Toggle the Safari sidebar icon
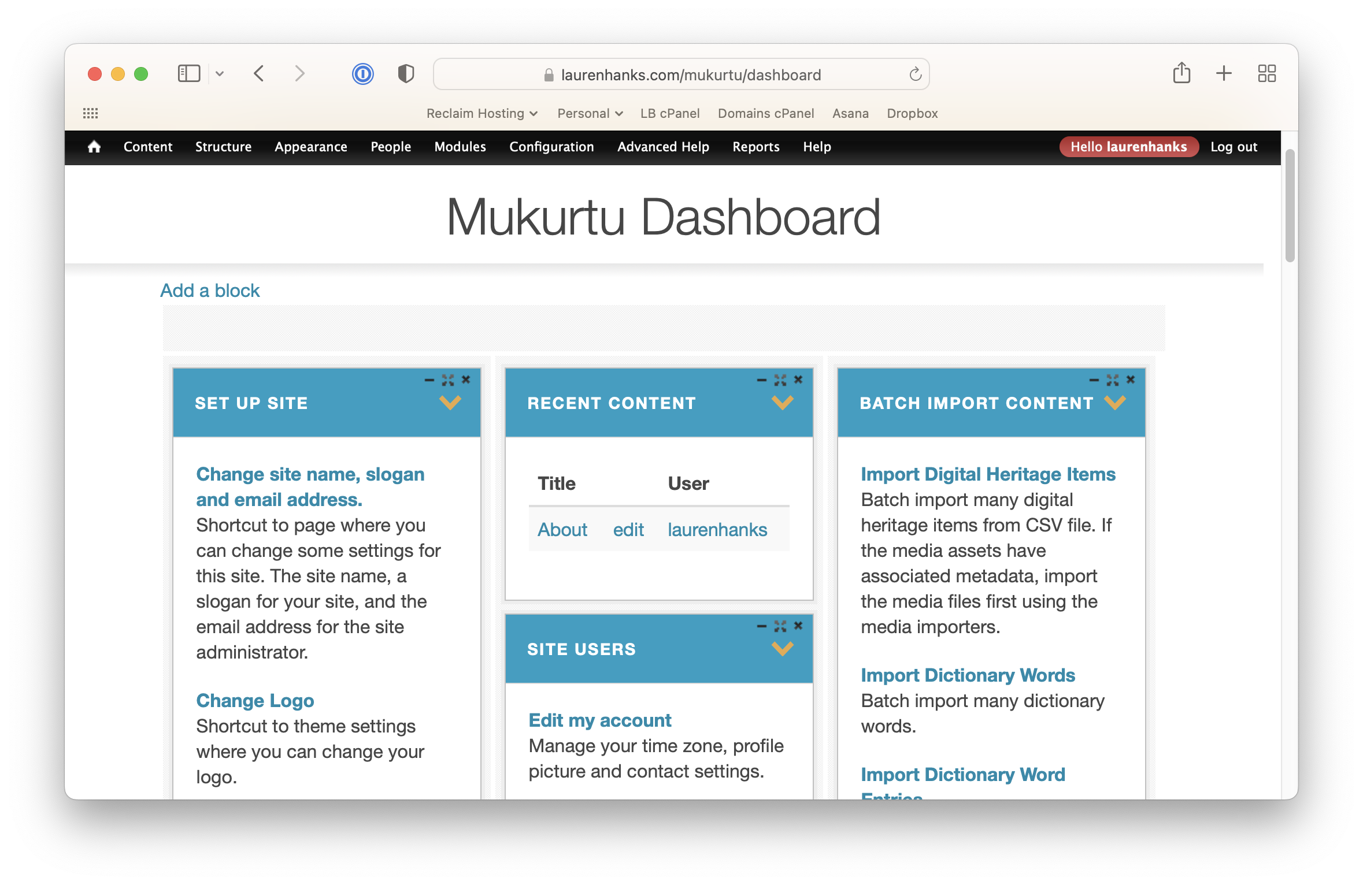Image resolution: width=1363 pixels, height=885 pixels. [189, 74]
